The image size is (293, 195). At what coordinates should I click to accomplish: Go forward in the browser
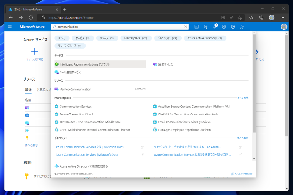pos(21,18)
